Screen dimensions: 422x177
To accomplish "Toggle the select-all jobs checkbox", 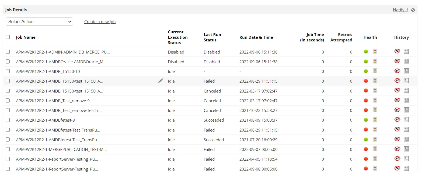I will [x=8, y=37].
